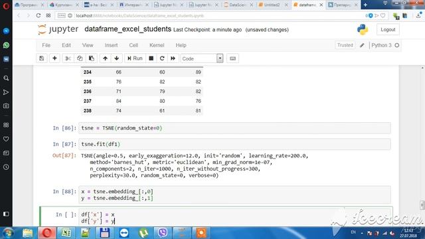Move the selected cell up
425x239 pixels.
click(x=105, y=58)
